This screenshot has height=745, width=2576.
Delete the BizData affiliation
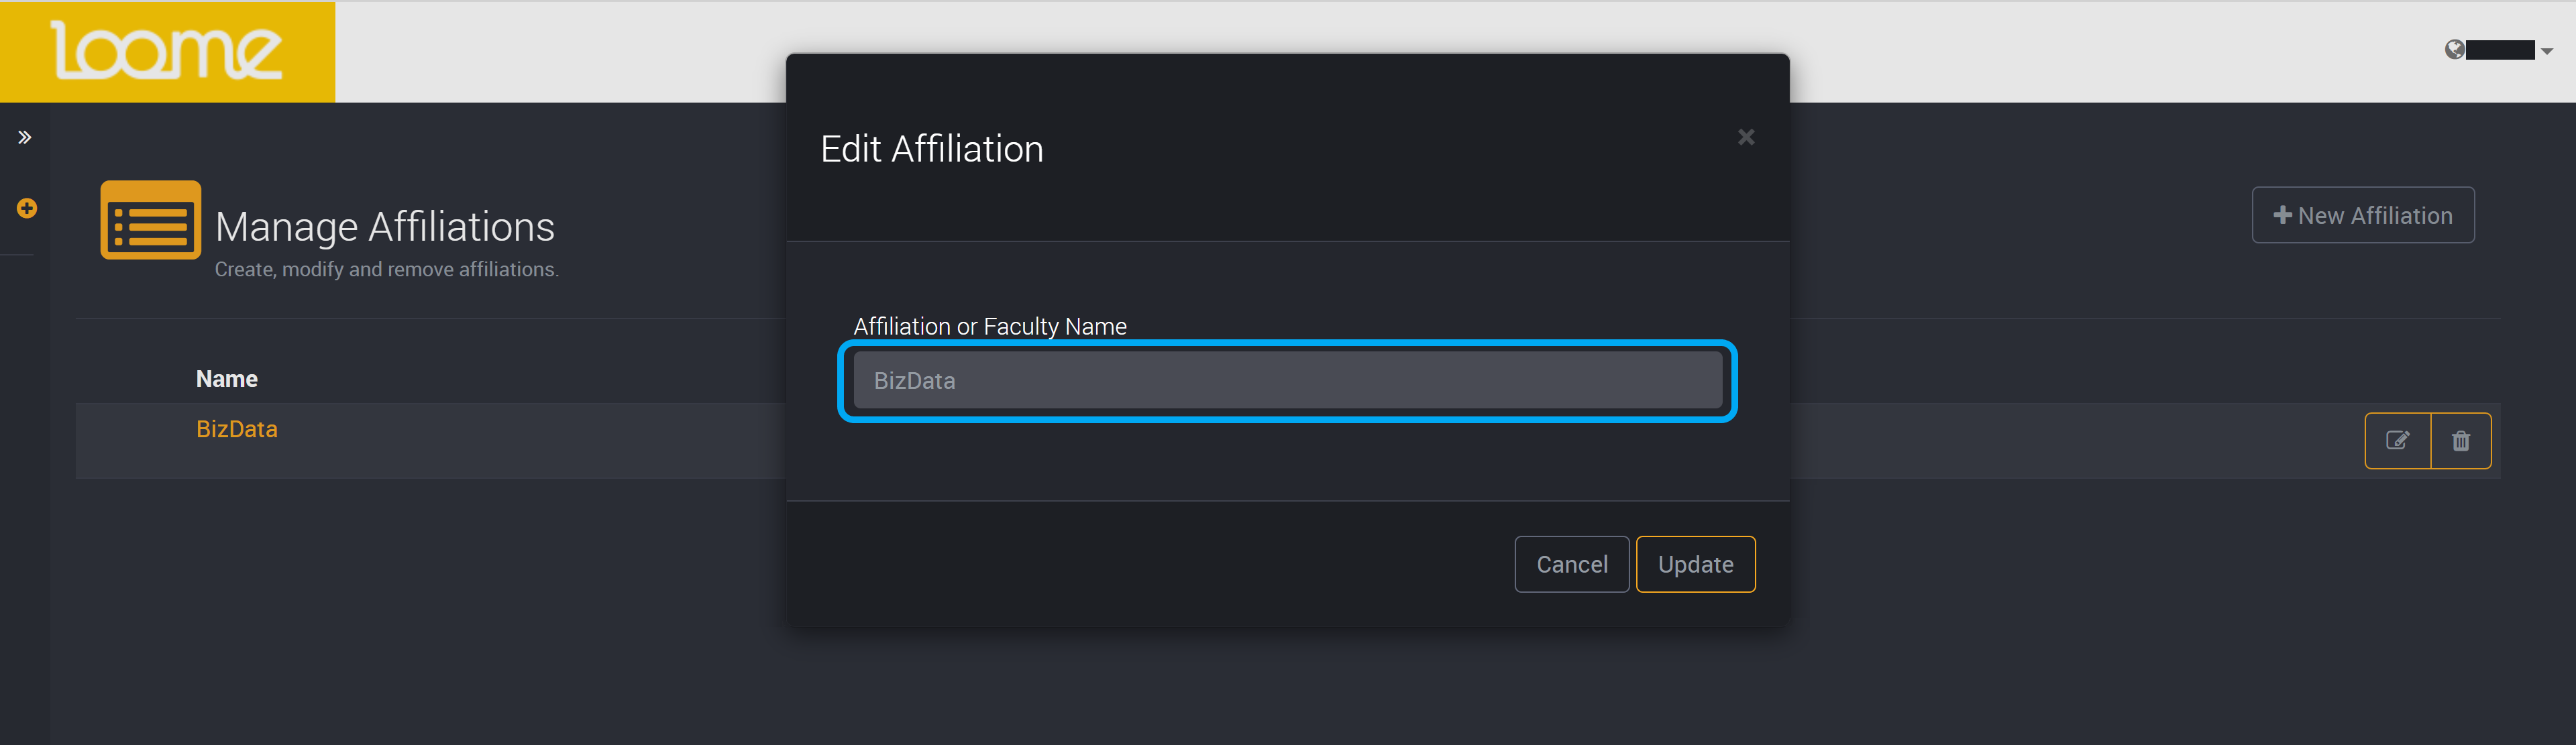[2460, 441]
